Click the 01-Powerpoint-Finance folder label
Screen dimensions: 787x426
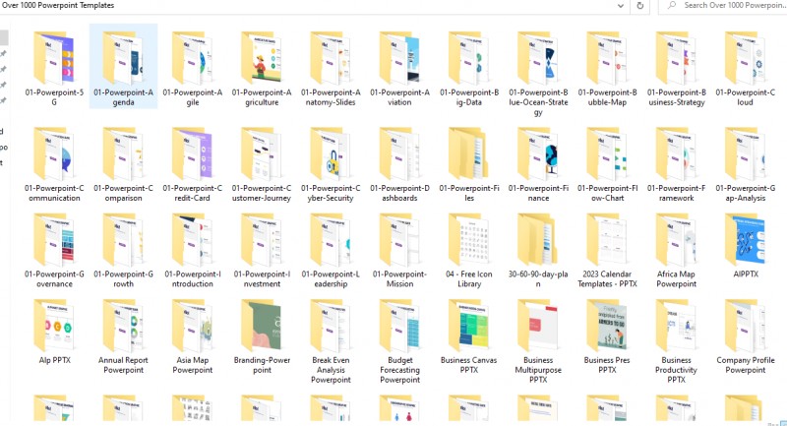point(538,193)
